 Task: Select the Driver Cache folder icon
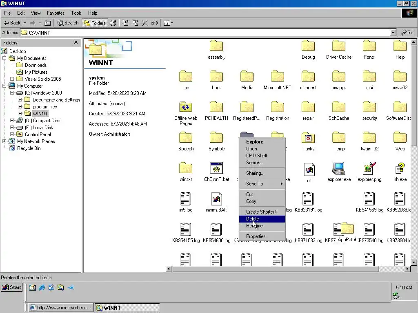click(339, 46)
